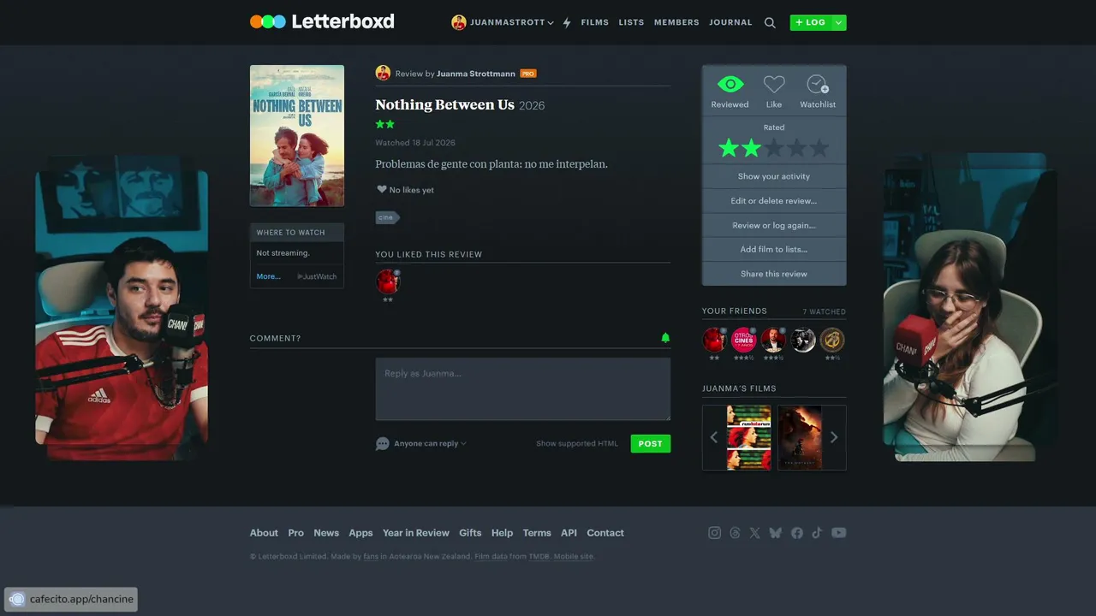Screen dimensions: 1096x616
Task: Visit Juanma Strottmann reviewer profile name
Action: pos(476,74)
